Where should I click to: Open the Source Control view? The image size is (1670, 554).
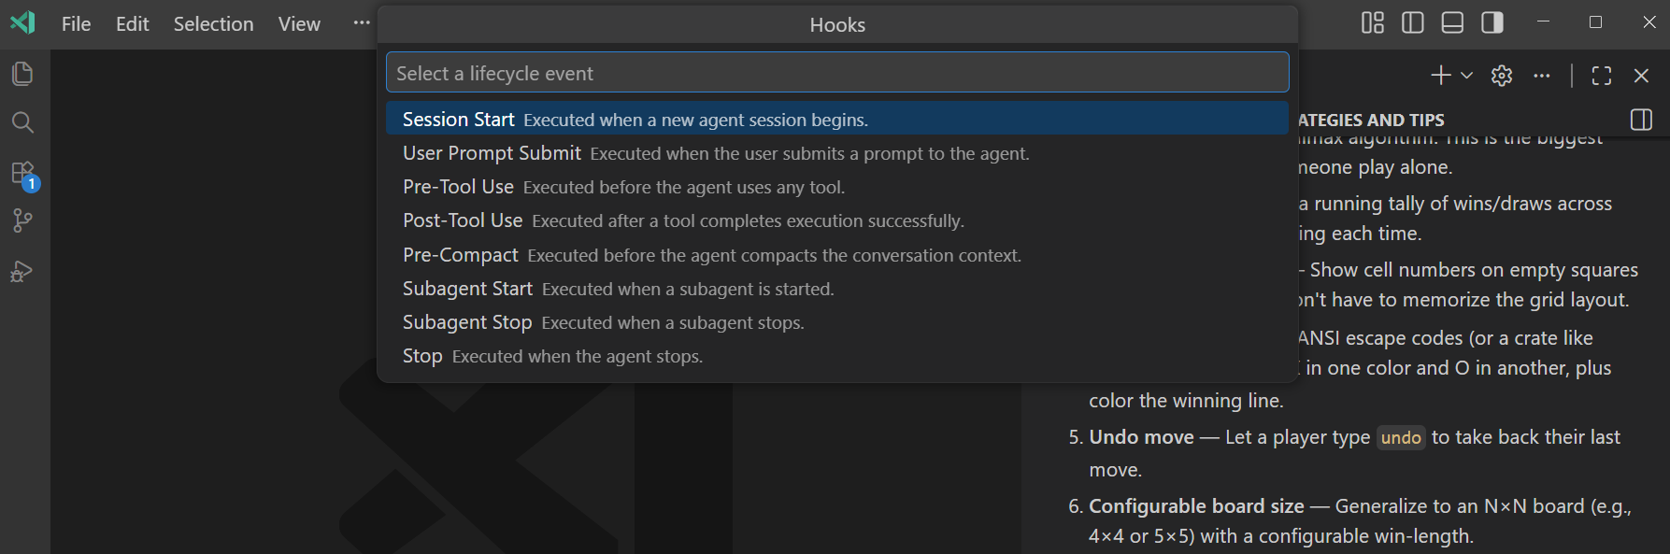pyautogui.click(x=22, y=220)
